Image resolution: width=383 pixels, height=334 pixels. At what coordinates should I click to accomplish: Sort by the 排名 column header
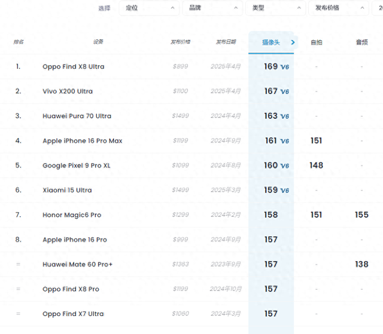point(19,42)
